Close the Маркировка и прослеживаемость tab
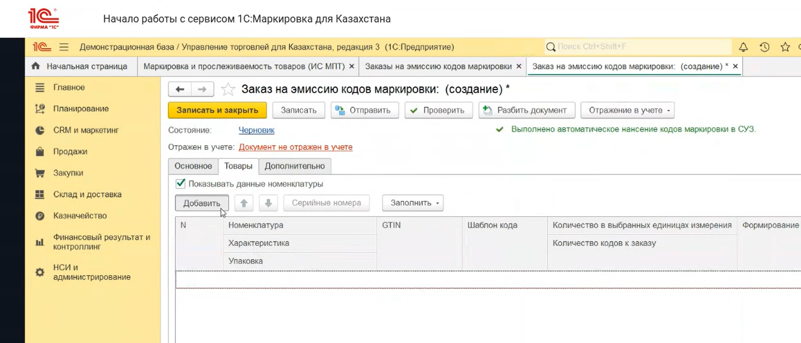This screenshot has height=343, width=801. click(351, 66)
